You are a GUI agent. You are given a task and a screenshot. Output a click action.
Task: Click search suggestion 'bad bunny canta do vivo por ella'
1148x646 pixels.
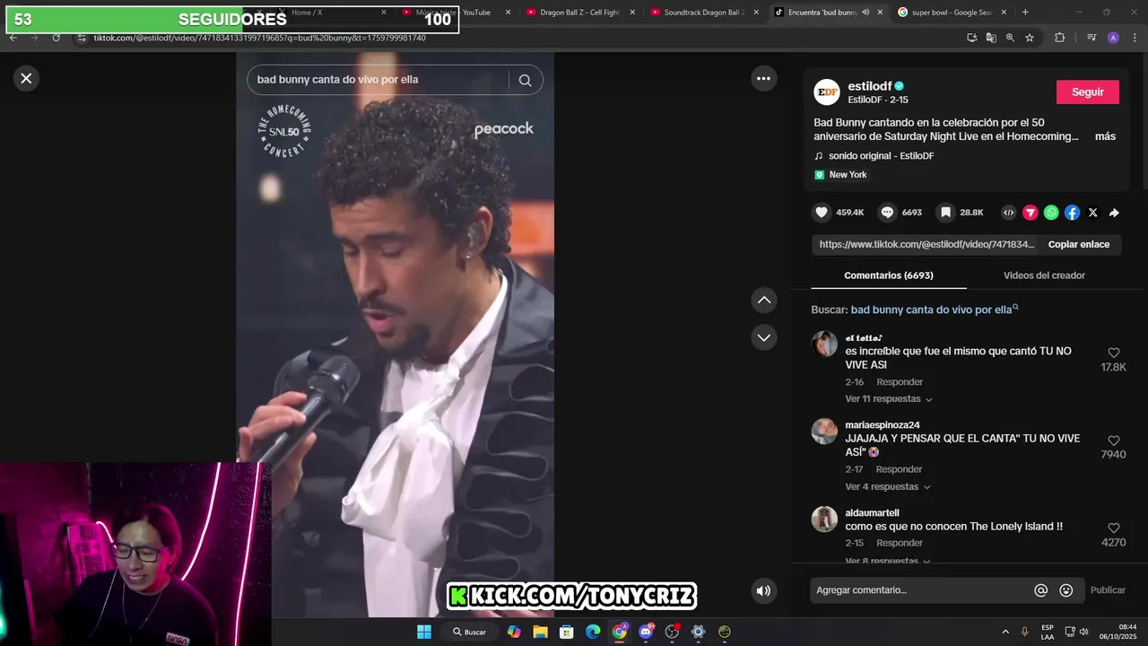(x=931, y=310)
